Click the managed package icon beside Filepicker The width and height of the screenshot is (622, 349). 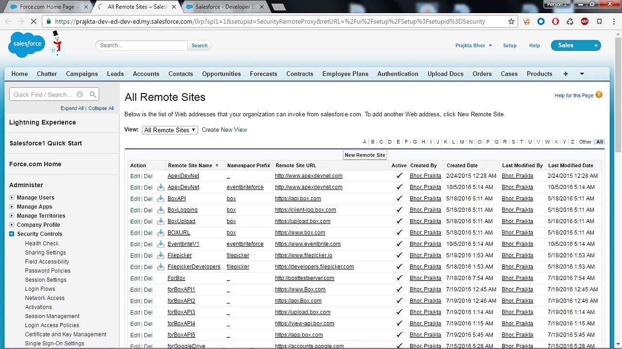[x=161, y=255]
